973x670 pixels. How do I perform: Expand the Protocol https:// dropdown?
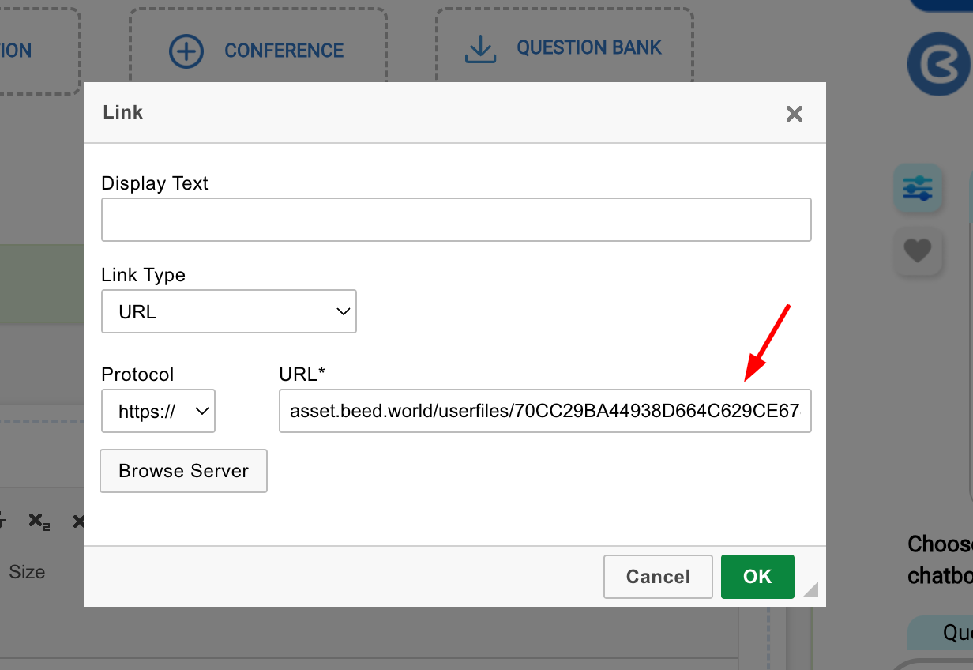[158, 411]
